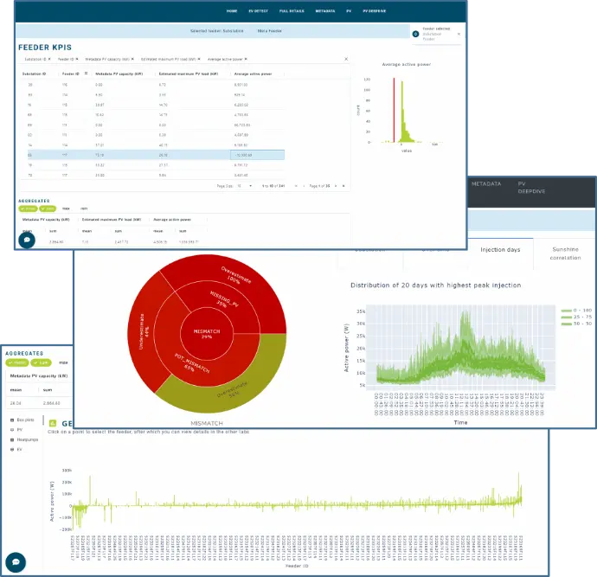
Task: Open Feeder ID column filter menu
Action: 84,74
